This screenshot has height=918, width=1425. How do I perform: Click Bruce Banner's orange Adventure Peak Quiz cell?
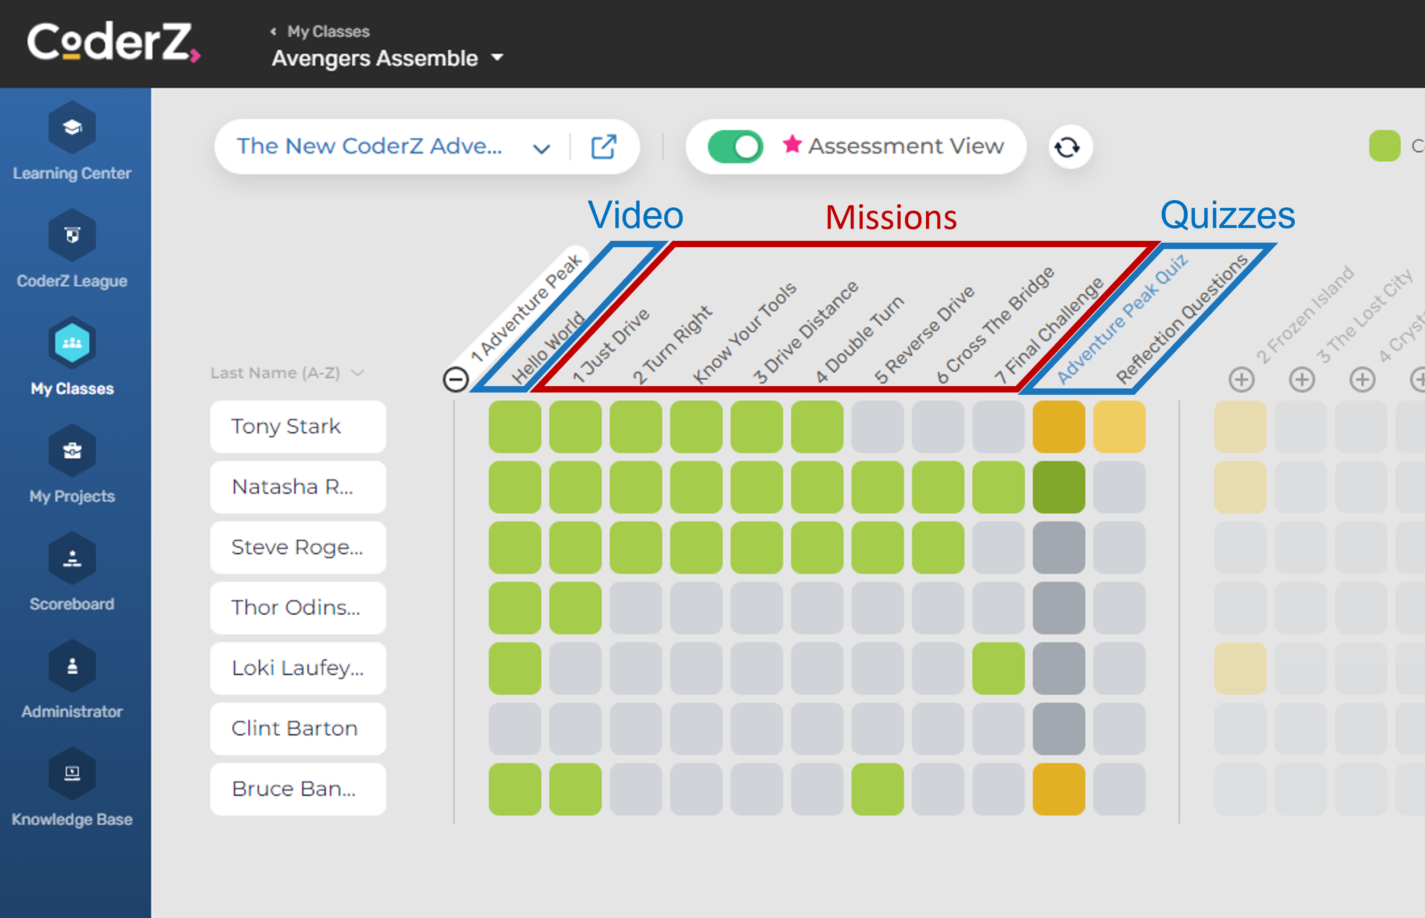click(x=1061, y=789)
